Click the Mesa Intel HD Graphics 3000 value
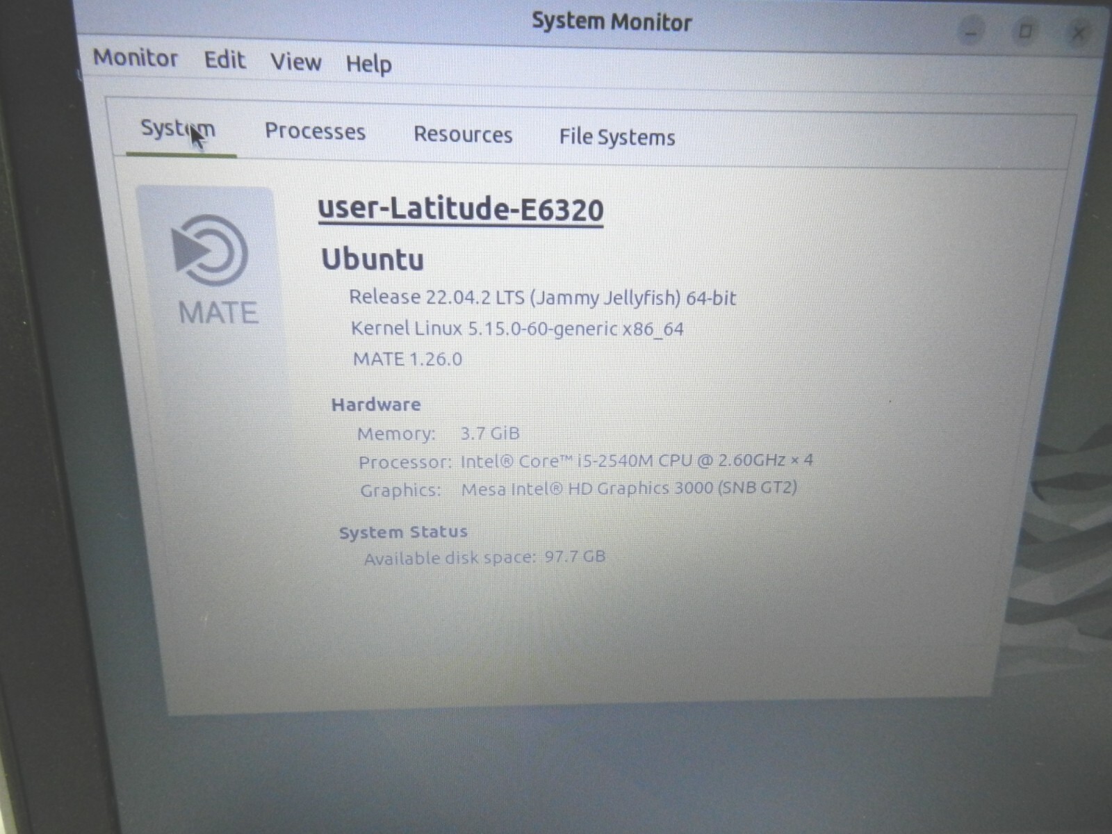This screenshot has width=1112, height=834. (629, 488)
